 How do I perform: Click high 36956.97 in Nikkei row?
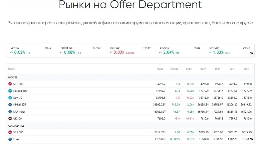pos(217,105)
